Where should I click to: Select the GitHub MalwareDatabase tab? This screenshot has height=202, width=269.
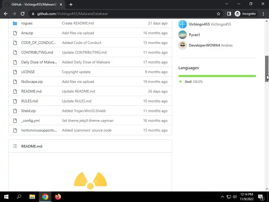(x=34, y=4)
